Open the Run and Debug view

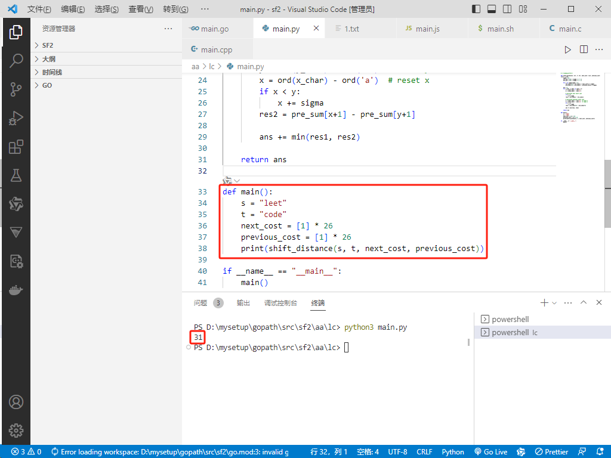16,118
